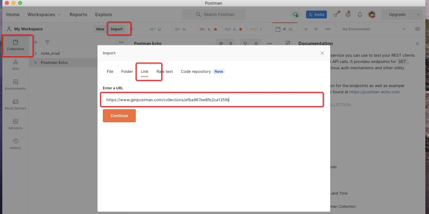This screenshot has width=429, height=214.
Task: Click the collections search filter field
Action: coord(78,42)
